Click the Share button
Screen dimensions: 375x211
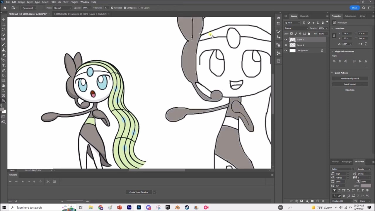point(354,8)
